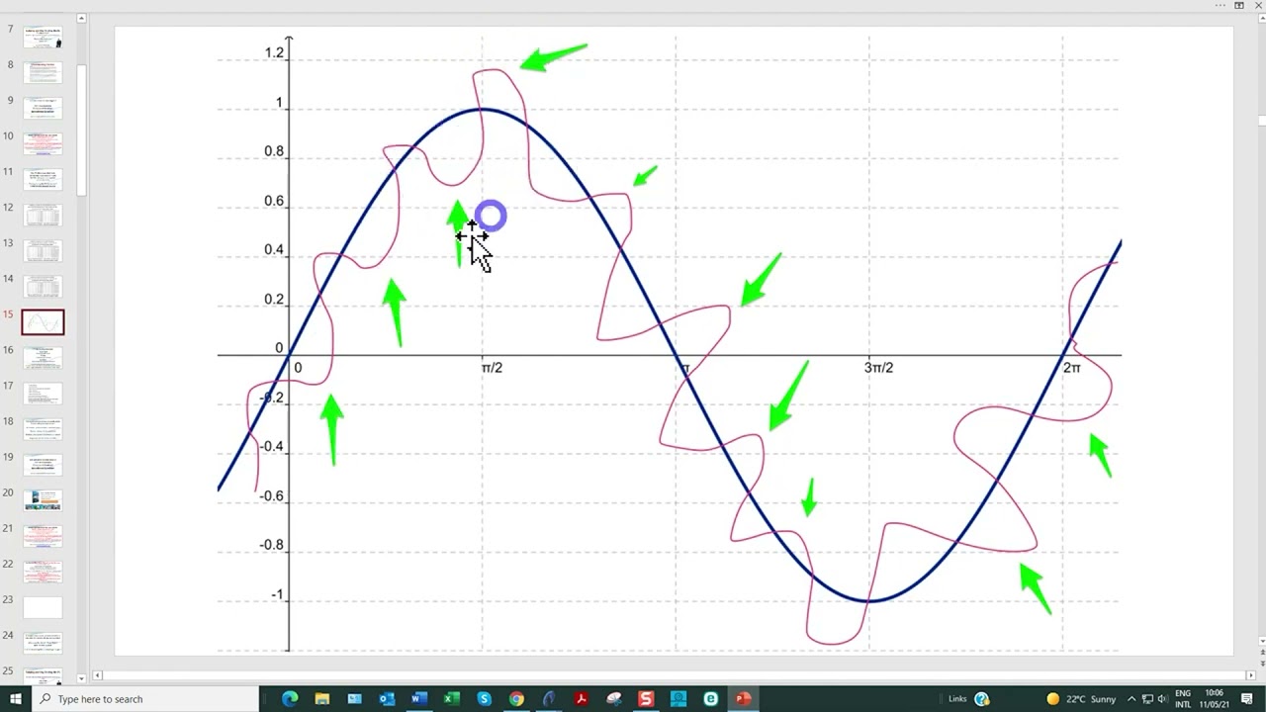Click the π/2 axis label on chart
This screenshot has height=712, width=1266.
492,368
